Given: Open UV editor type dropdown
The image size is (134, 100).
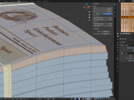Looking at the screenshot, I should (x=118, y=34).
